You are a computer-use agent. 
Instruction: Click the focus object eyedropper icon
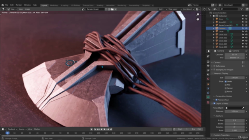point(243,108)
